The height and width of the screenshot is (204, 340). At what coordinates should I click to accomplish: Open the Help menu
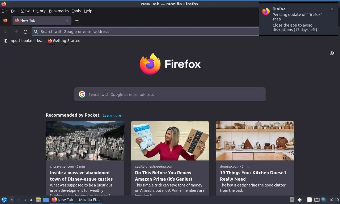88,11
